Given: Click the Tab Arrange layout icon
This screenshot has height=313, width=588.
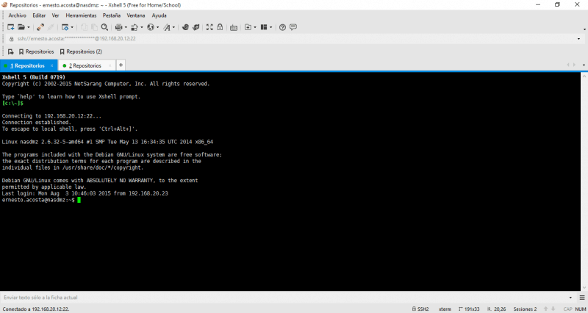Looking at the screenshot, I should [264, 27].
